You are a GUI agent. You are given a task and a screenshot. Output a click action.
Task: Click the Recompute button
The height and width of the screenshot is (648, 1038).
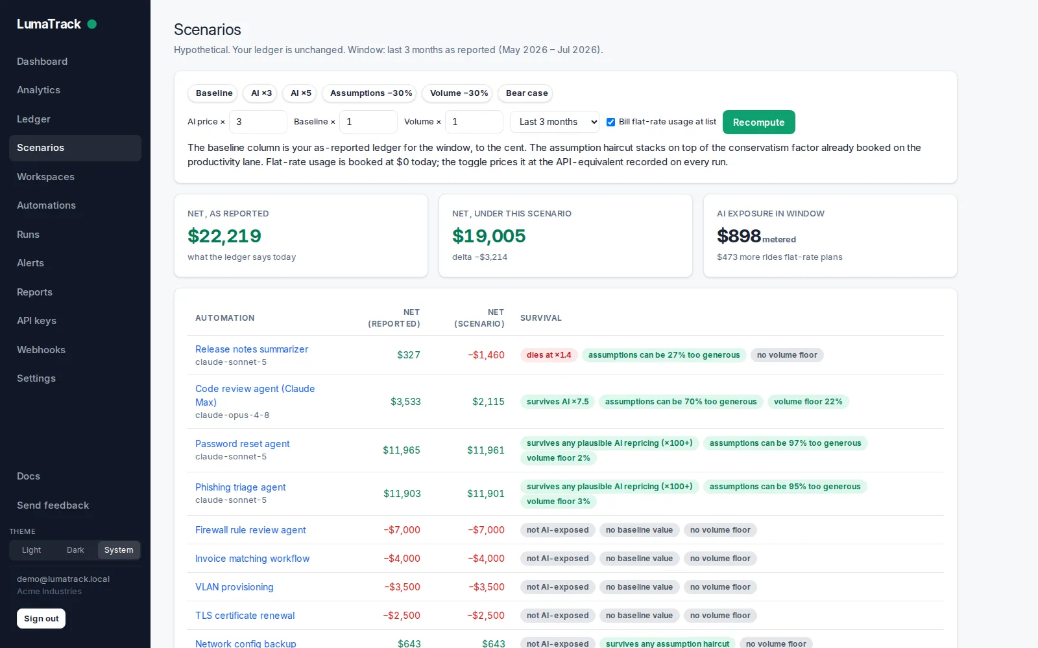[x=759, y=122]
